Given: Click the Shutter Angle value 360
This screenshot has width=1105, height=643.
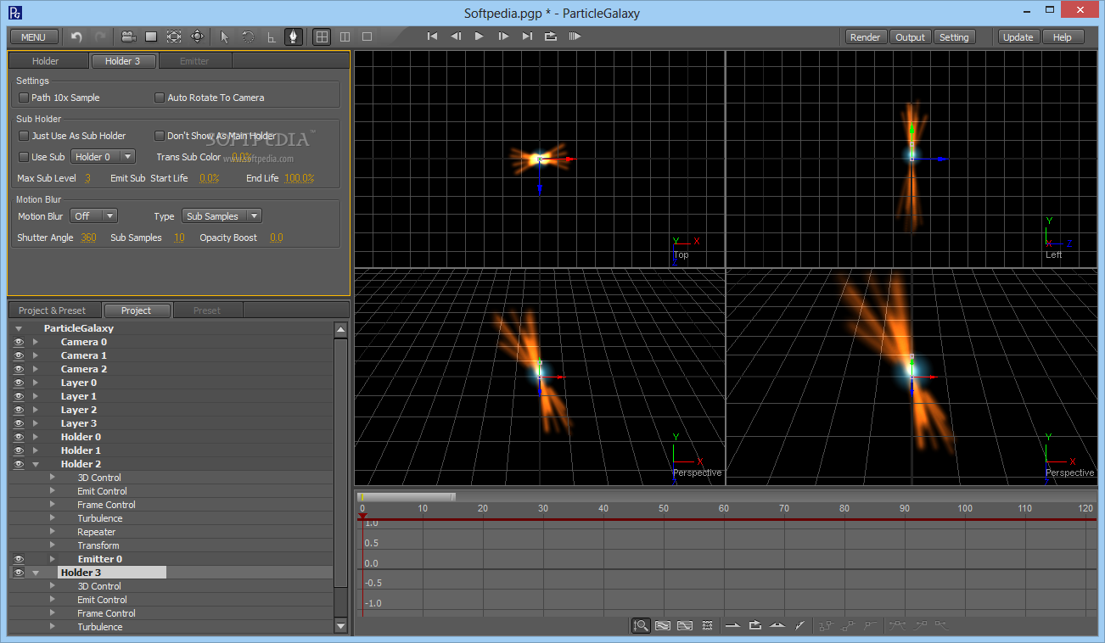Looking at the screenshot, I should point(88,238).
